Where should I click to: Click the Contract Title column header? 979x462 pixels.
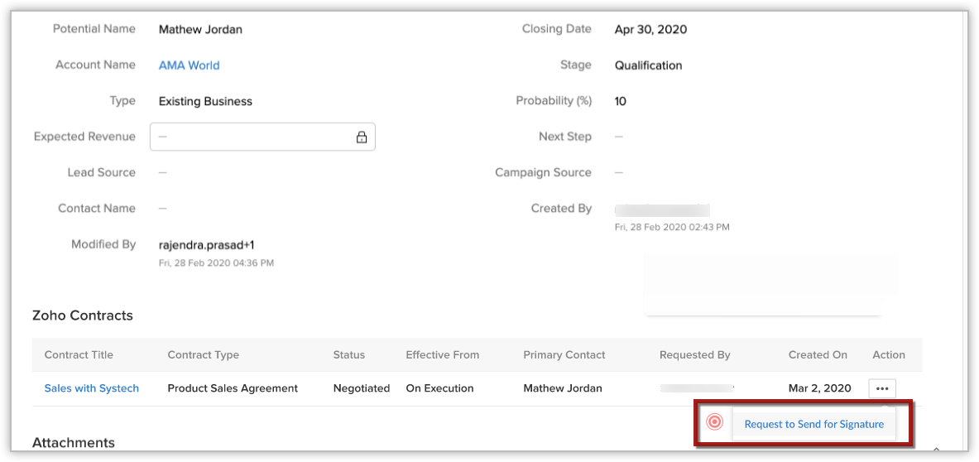click(79, 355)
